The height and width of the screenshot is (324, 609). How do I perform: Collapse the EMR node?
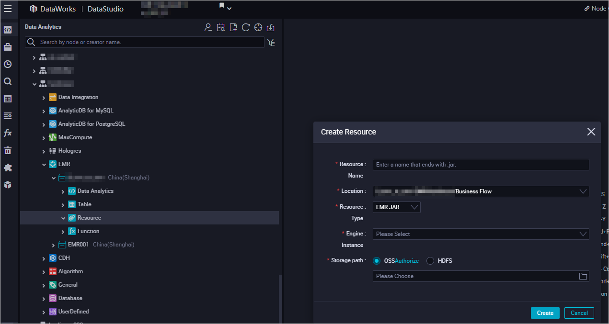(44, 165)
